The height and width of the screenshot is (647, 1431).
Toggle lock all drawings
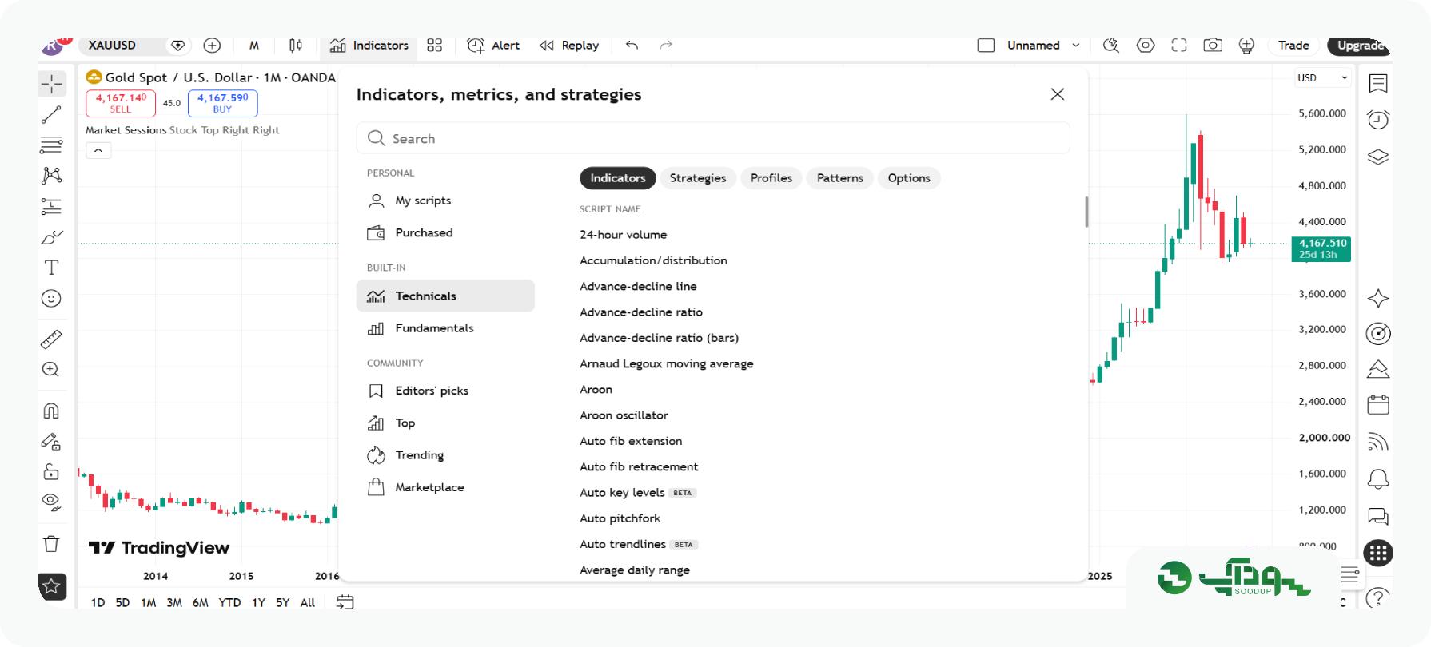[52, 472]
